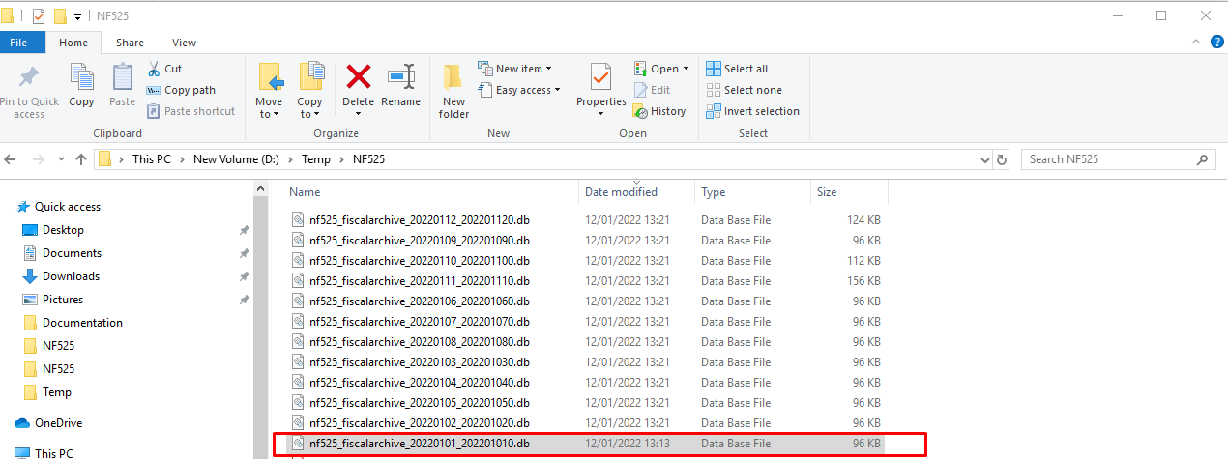Click the Delete icon in ribbon
Image resolution: width=1228 pixels, height=459 pixels.
pyautogui.click(x=358, y=78)
